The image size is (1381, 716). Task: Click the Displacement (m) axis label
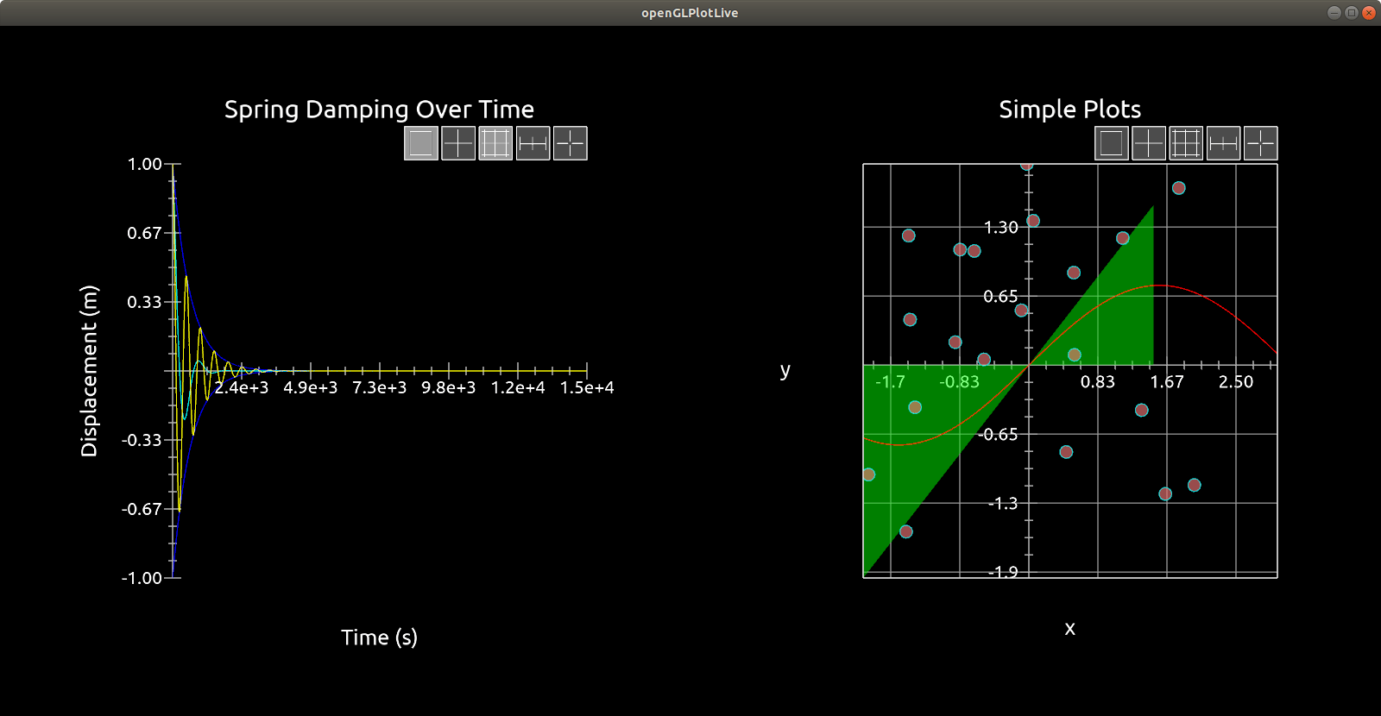coord(89,371)
